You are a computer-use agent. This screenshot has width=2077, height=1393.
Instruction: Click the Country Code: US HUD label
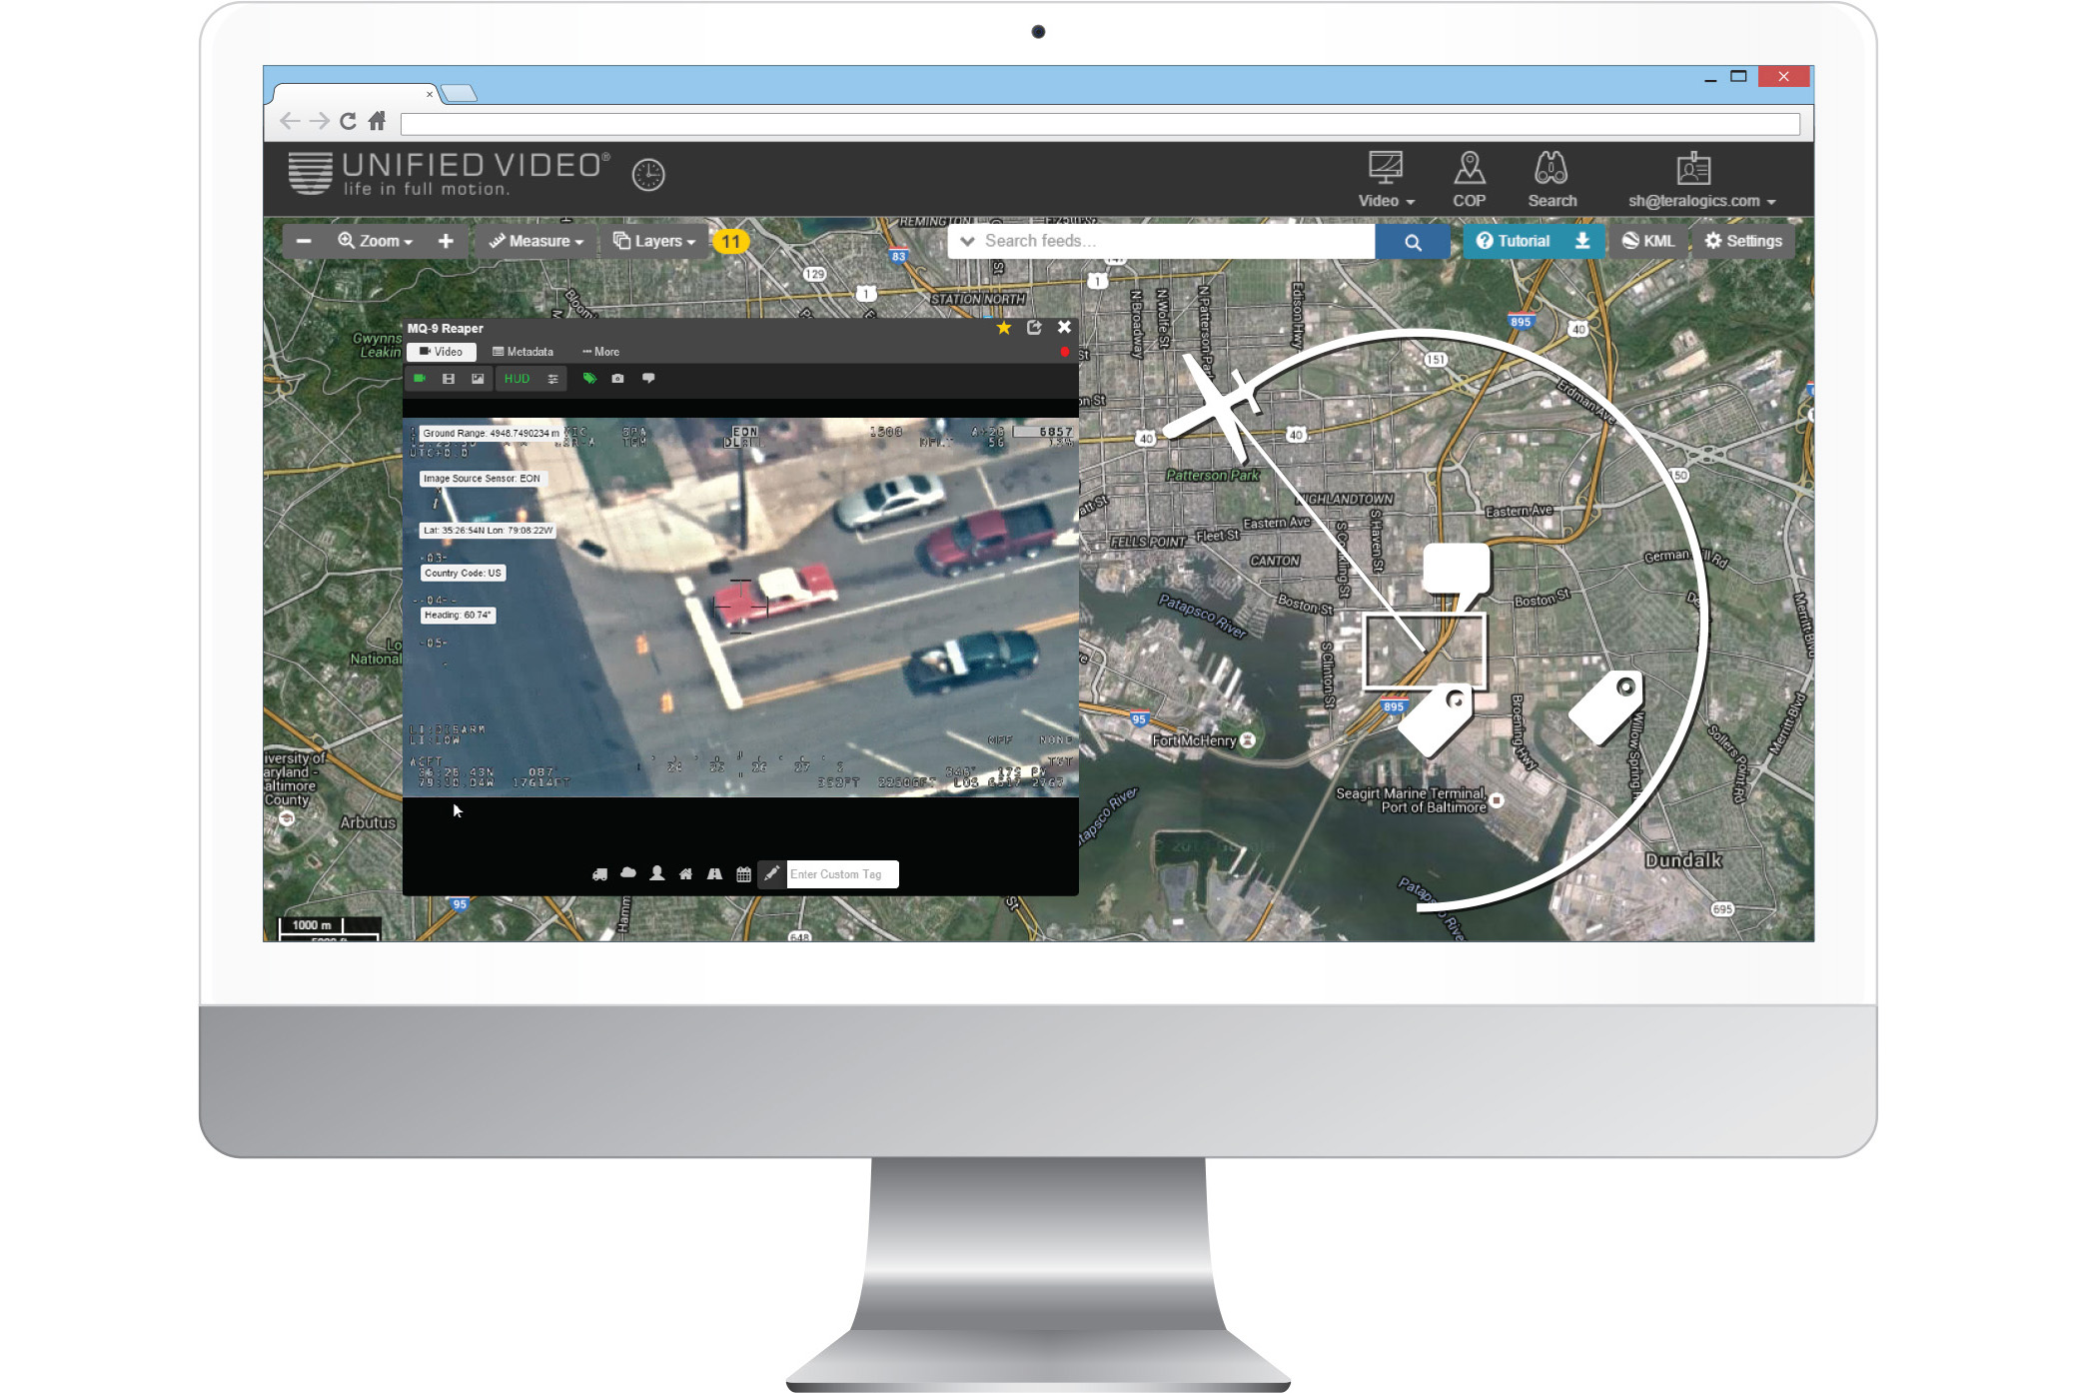coord(463,574)
